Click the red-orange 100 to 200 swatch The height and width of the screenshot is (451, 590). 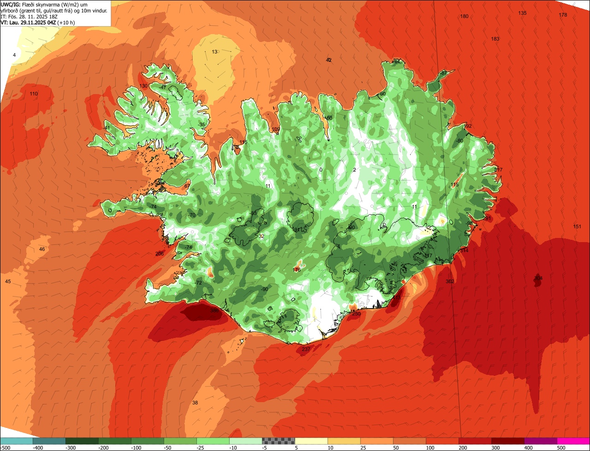tap(442, 441)
